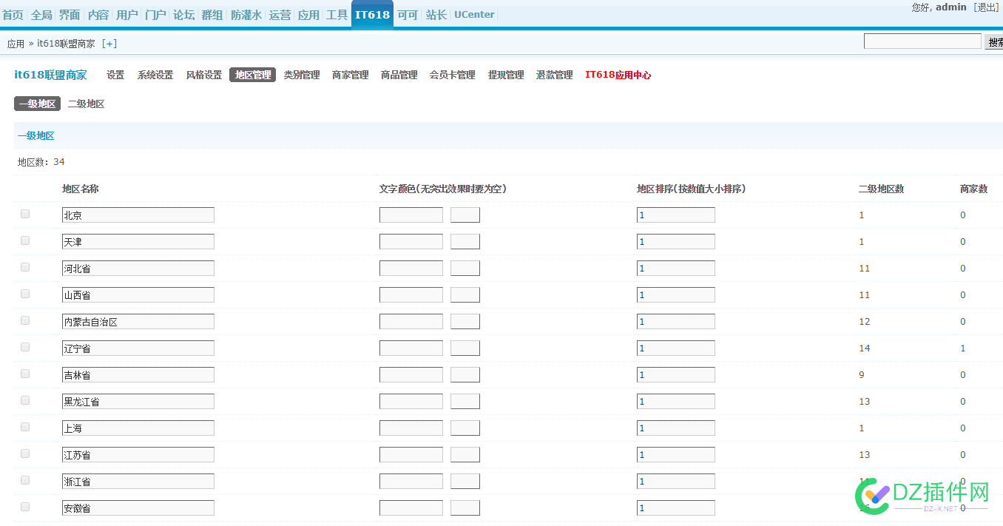Edit sort order field for 浙江省
The height and width of the screenshot is (526, 1003).
click(x=676, y=481)
